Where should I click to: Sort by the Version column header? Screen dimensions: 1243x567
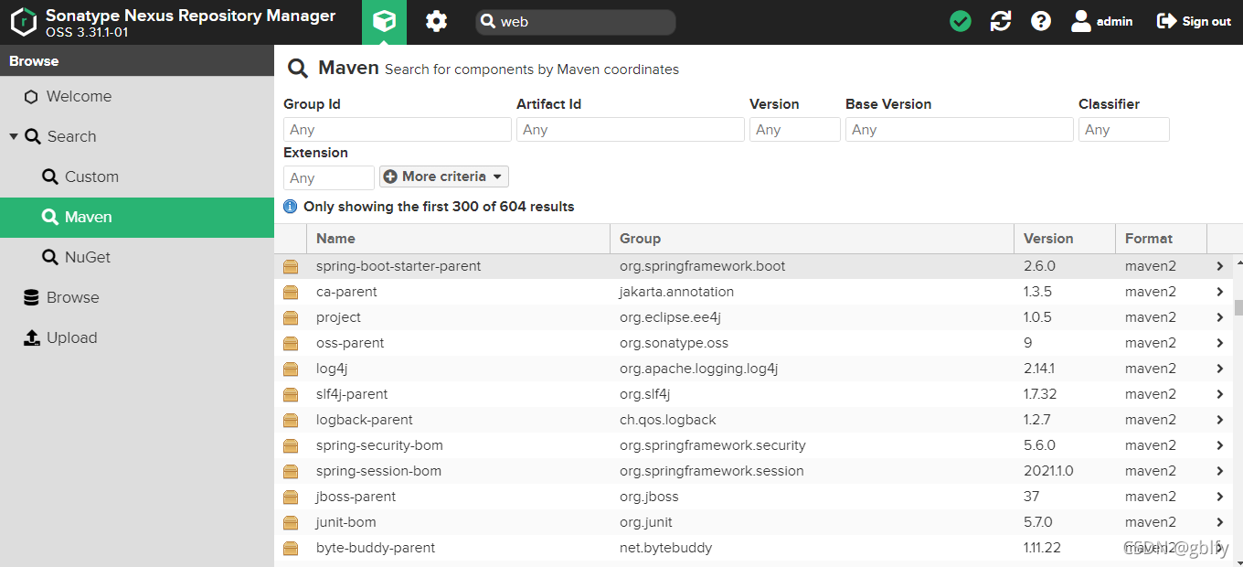pos(1048,239)
